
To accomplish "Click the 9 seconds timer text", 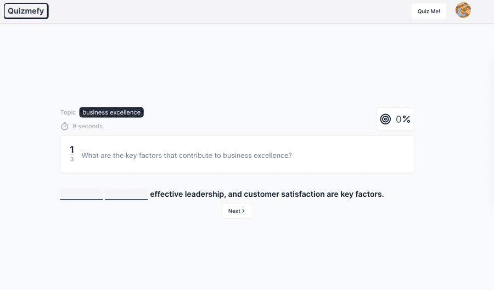I will (87, 126).
